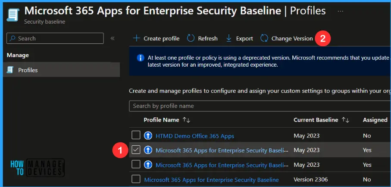Open the Version 2306 Security Baseline profile link

pyautogui.click(x=211, y=180)
